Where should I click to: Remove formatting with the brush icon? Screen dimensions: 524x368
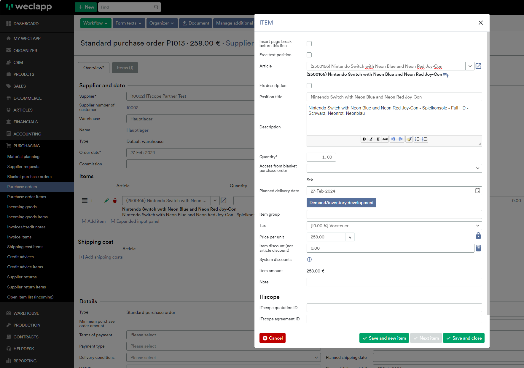(x=409, y=139)
